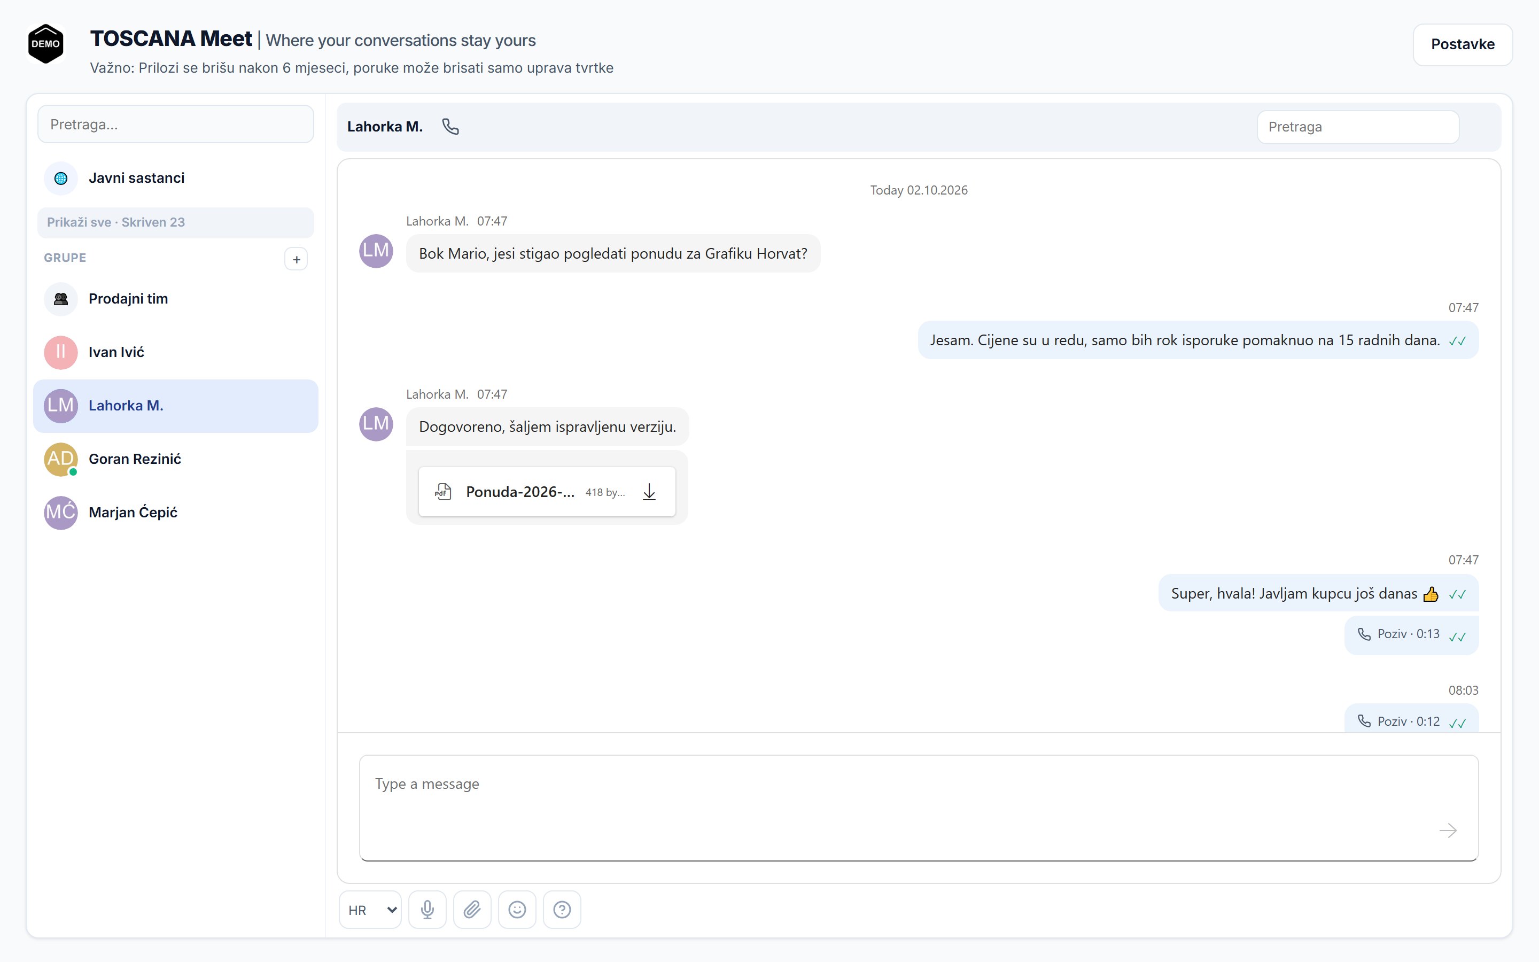Click the Prodajni tim group avatar icon
1539x962 pixels.
click(61, 299)
